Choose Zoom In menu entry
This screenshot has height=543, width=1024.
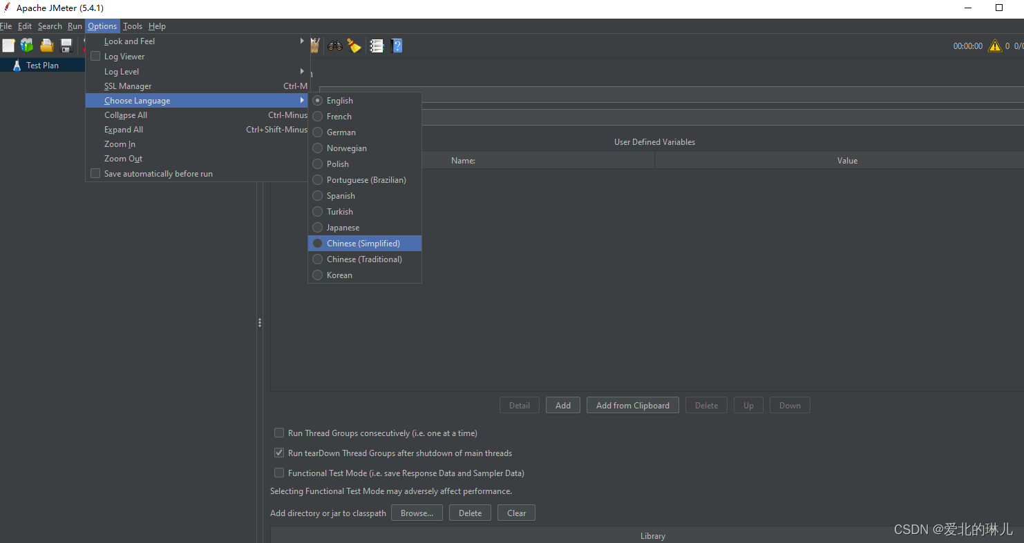198,144
